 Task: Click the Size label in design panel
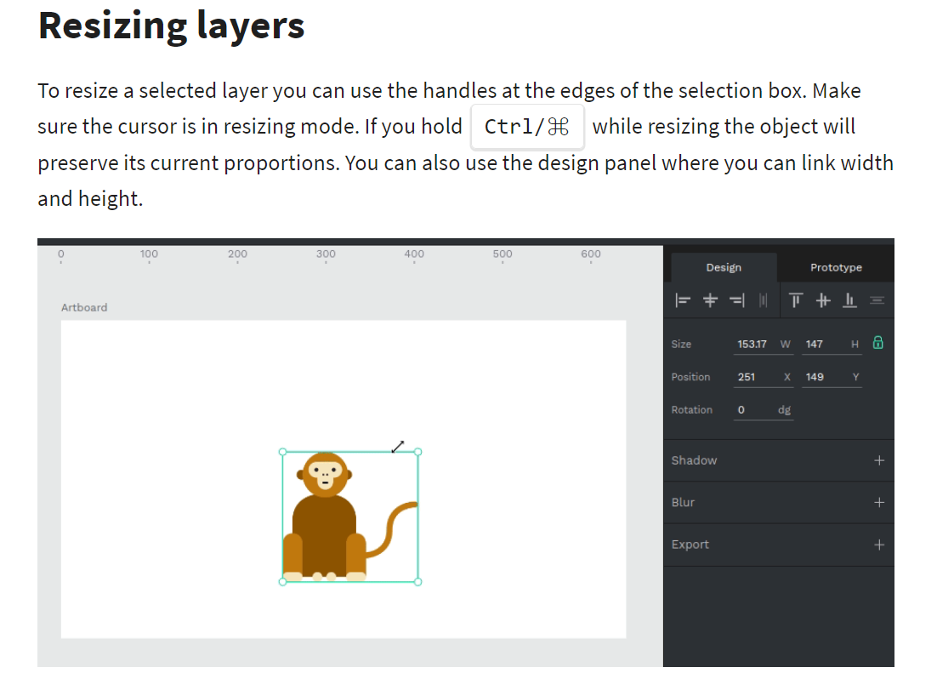[681, 345]
